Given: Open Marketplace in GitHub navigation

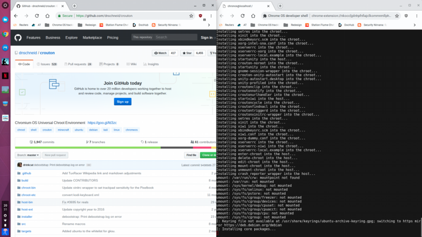Looking at the screenshot, I should click(x=92, y=38).
